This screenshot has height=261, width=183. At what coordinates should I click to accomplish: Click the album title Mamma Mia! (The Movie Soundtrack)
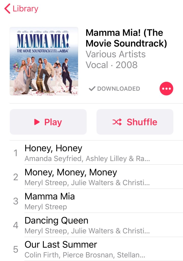(x=126, y=38)
